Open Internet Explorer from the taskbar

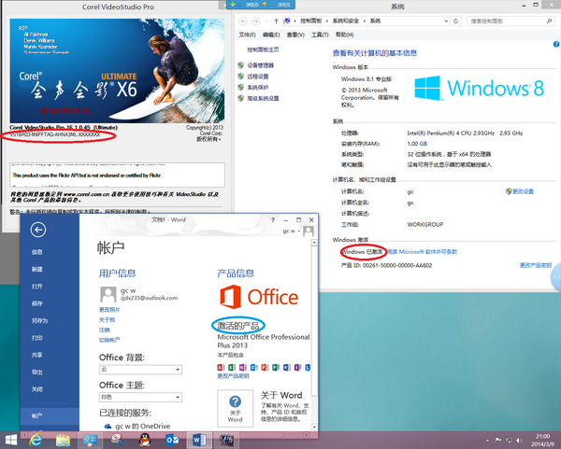click(x=36, y=440)
